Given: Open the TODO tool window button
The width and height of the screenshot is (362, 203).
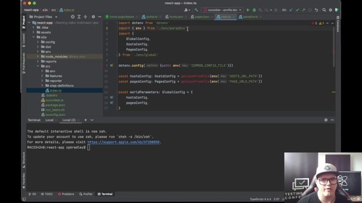Looking at the screenshot, I should coord(46,194).
